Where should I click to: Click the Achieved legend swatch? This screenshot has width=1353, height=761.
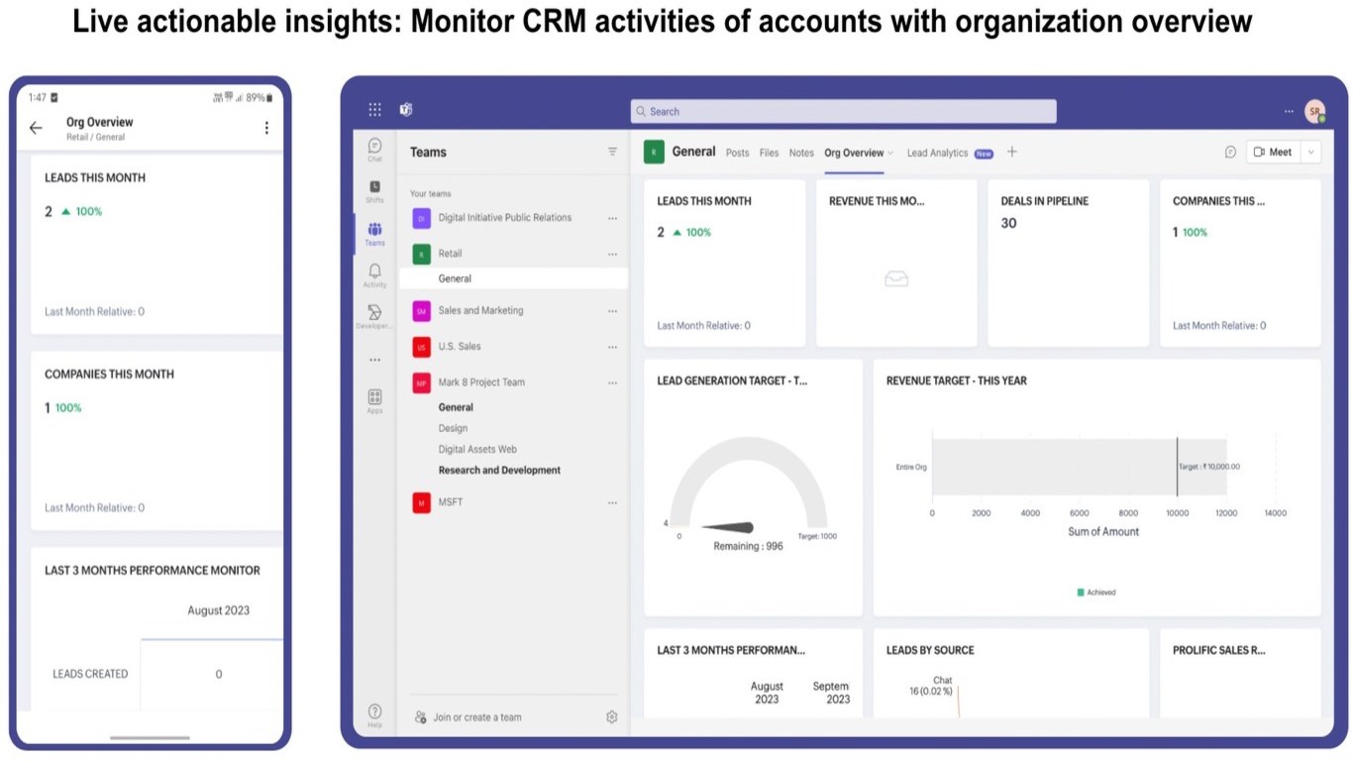pos(1080,593)
